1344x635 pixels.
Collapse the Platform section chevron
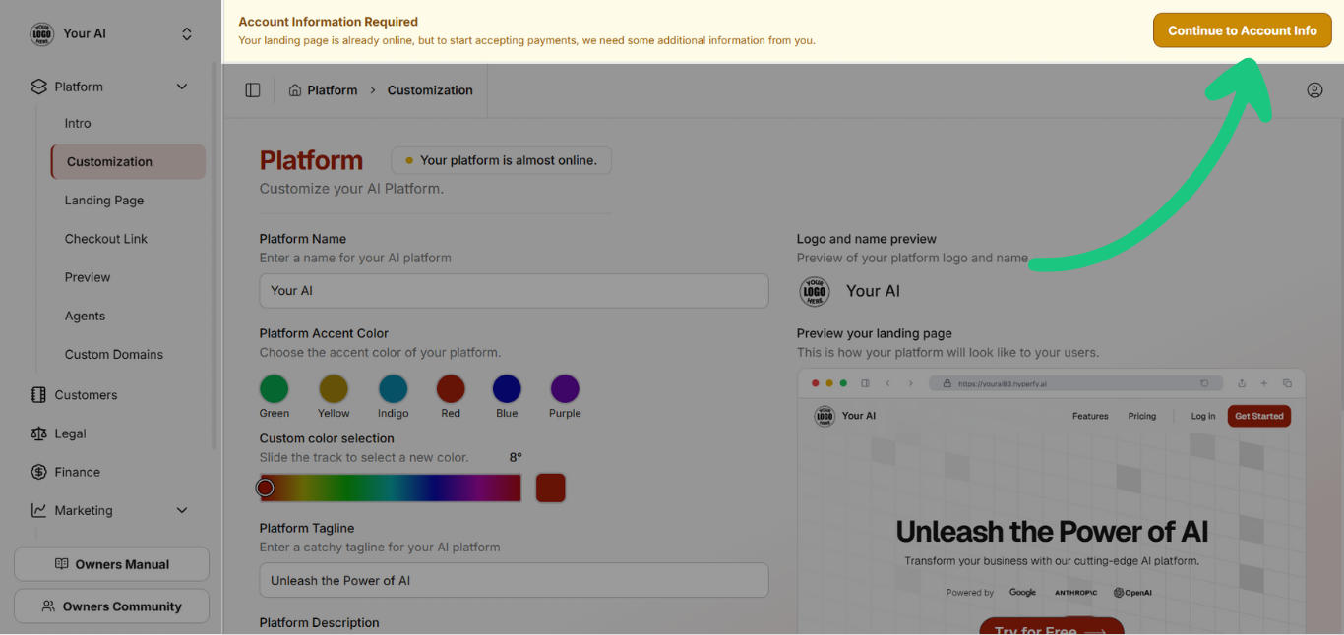coord(182,87)
